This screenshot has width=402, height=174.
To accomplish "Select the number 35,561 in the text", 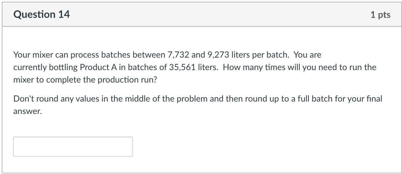I will click(x=183, y=67).
